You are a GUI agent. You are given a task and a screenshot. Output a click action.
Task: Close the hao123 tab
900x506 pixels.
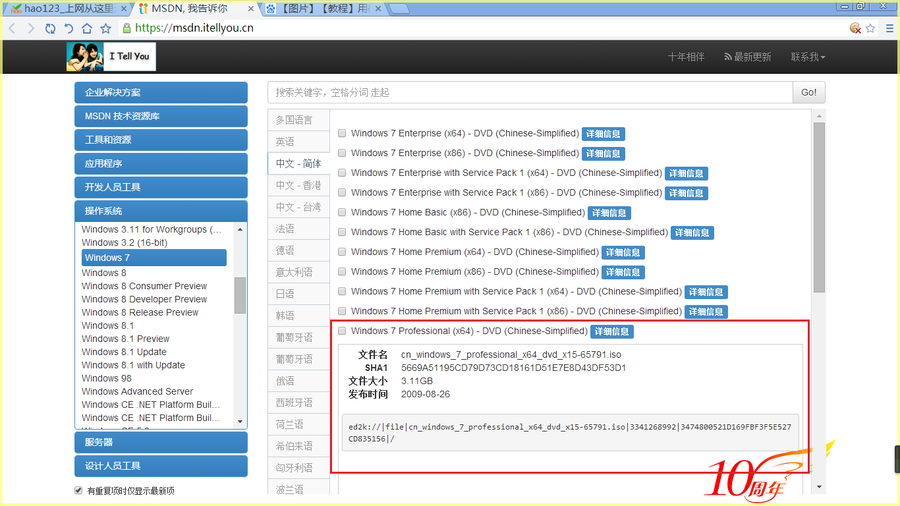[124, 9]
